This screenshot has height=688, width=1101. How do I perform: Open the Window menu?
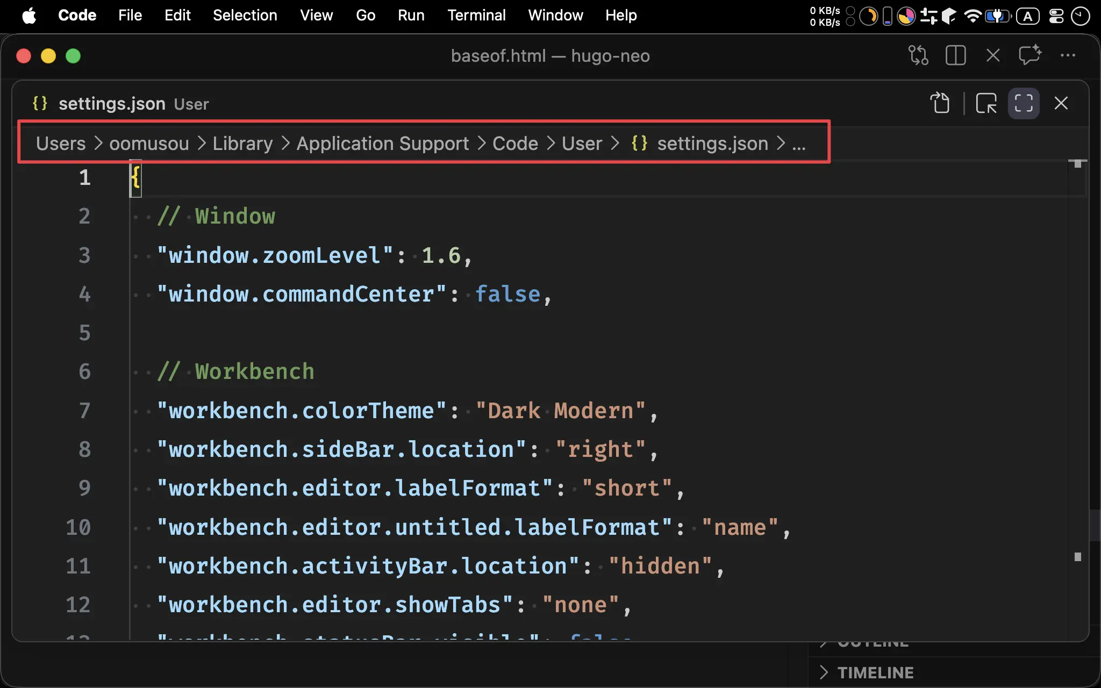[555, 16]
